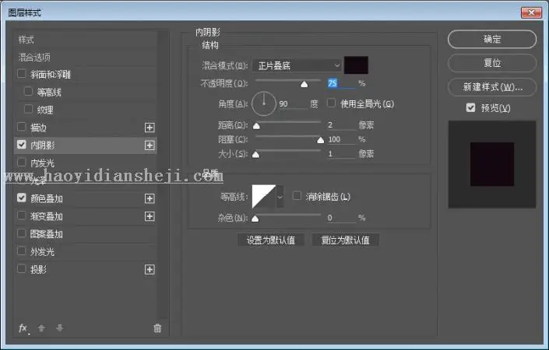Click the angle dial control

point(264,104)
